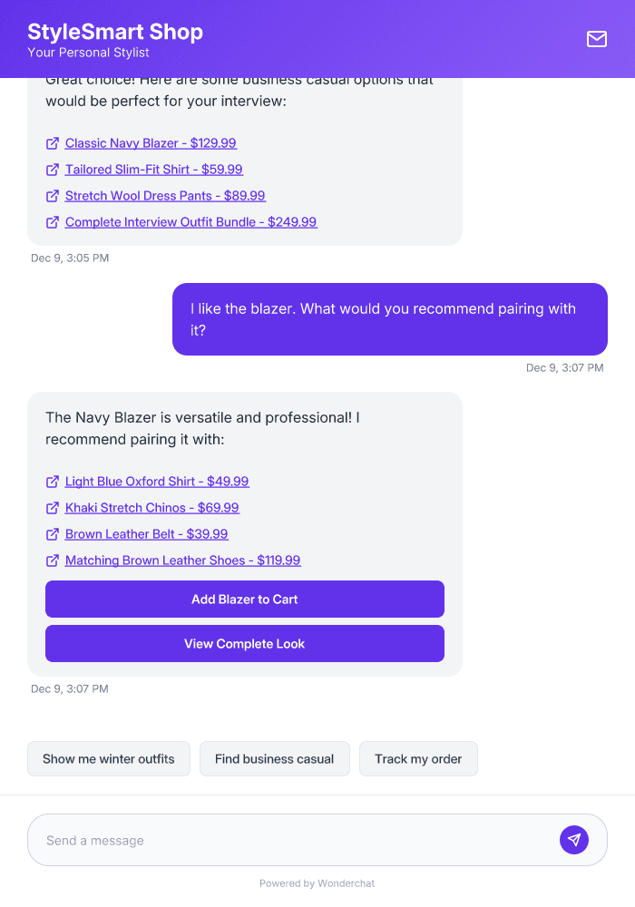Click the external link icon beside Light Blue Oxford Shirt
Screen dimensions: 635x907
pos(53,481)
